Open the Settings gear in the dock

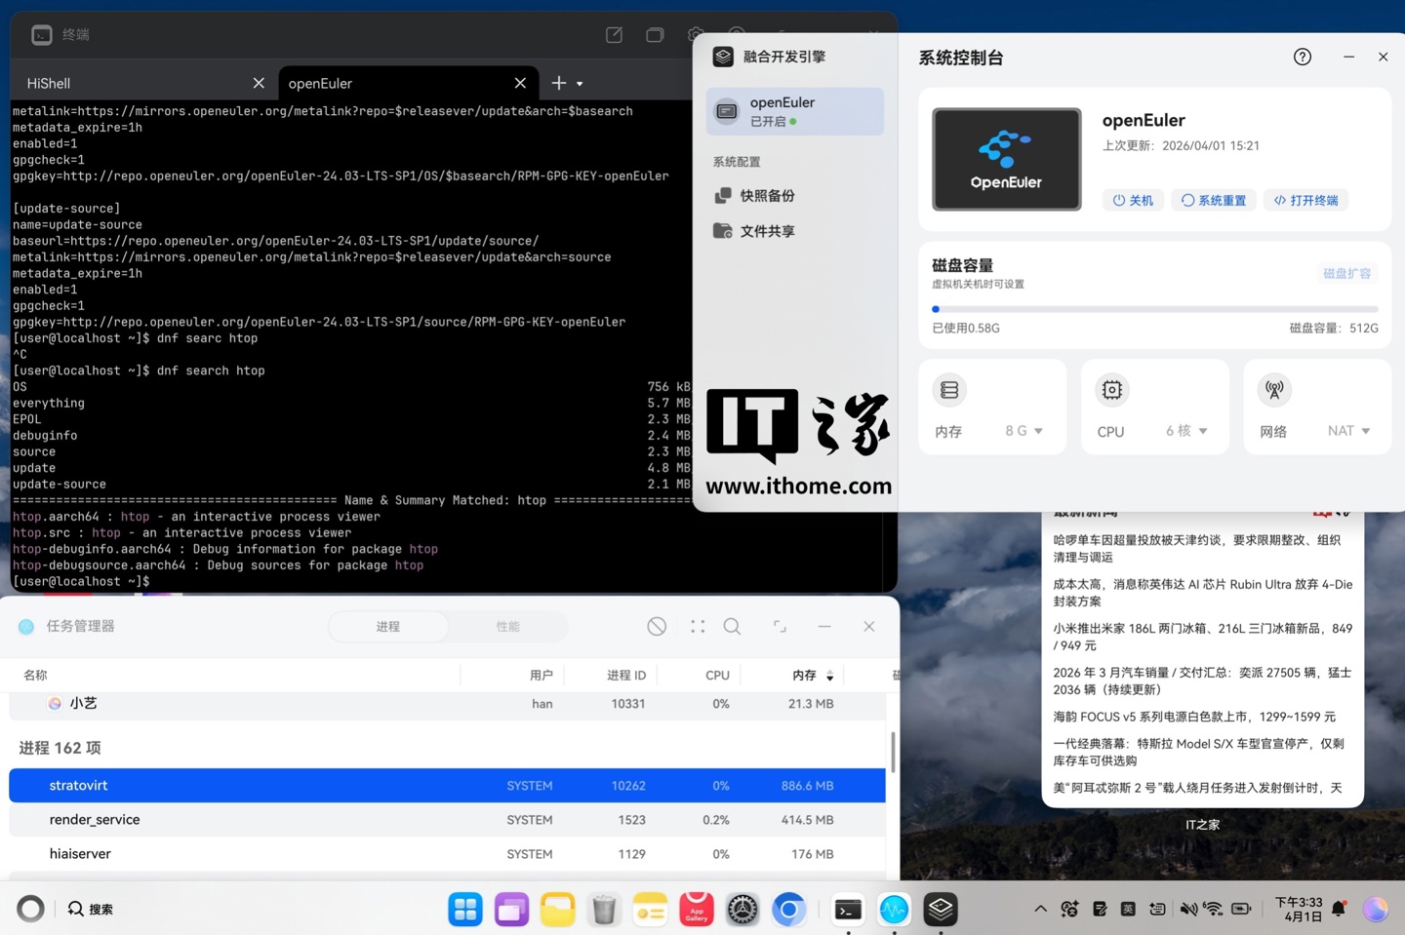[743, 909]
